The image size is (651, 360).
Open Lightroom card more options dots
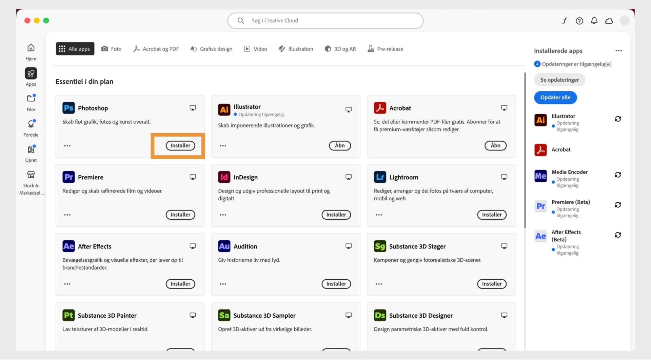coord(379,215)
